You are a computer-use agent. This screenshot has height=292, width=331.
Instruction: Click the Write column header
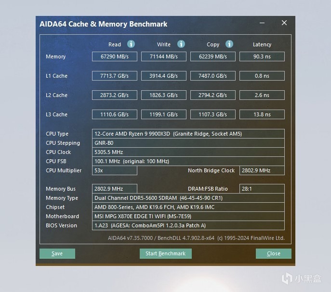[164, 44]
